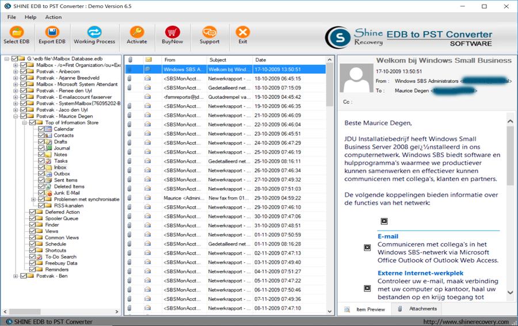This screenshot has width=518, height=326.
Task: Collapse Top of Information Store node
Action: [24, 122]
